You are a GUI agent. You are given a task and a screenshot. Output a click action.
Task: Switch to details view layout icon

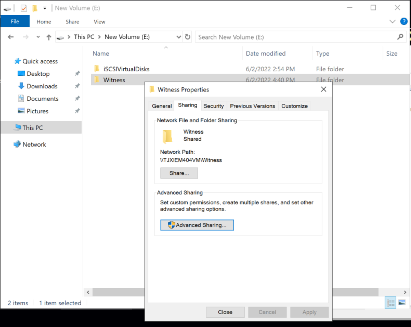pyautogui.click(x=390, y=303)
